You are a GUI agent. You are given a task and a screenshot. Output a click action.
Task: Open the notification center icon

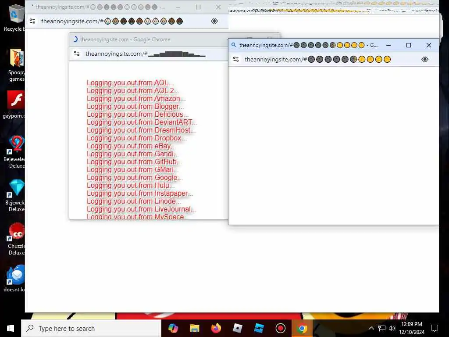(435, 328)
